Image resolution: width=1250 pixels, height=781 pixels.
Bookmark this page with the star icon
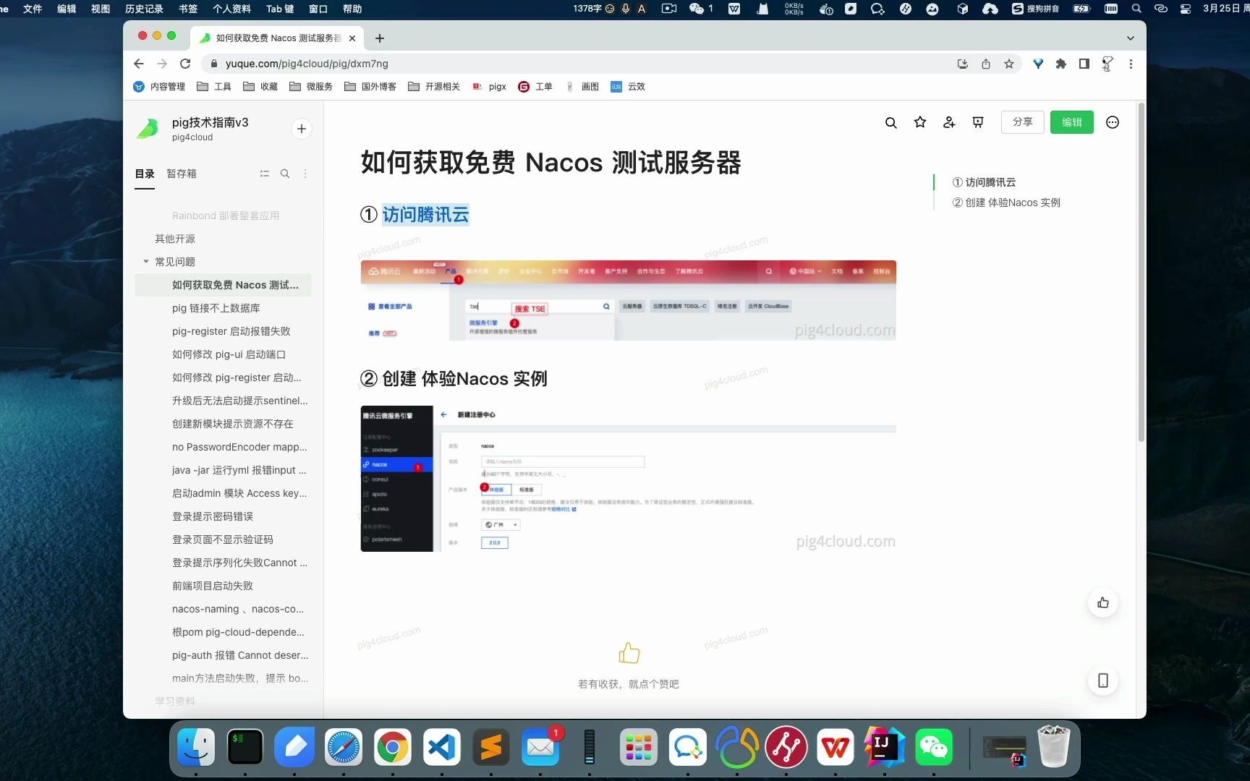point(1008,64)
